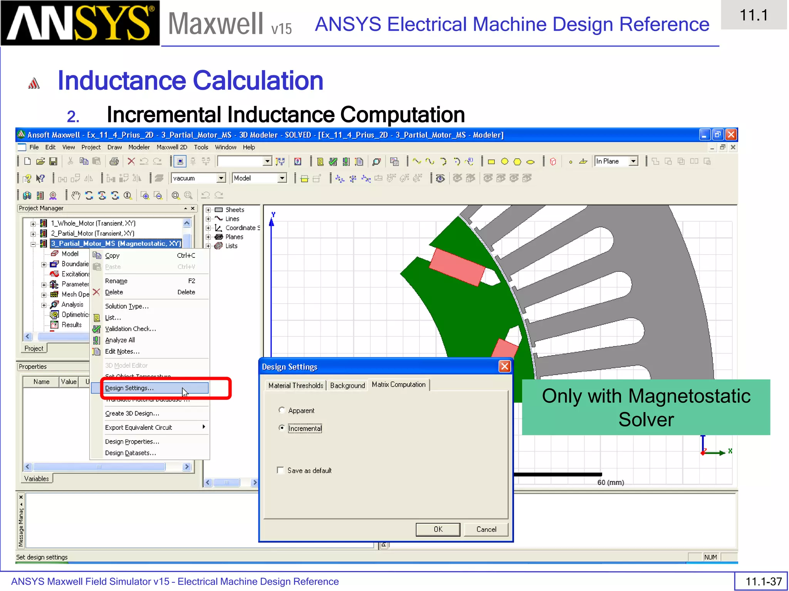Close the Design Settings dialog
The width and height of the screenshot is (789, 591).
click(504, 367)
